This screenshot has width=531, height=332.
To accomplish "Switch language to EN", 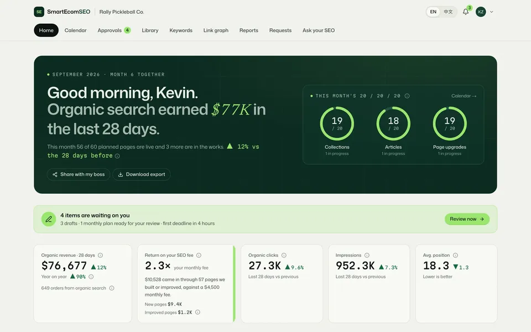I will click(x=433, y=12).
